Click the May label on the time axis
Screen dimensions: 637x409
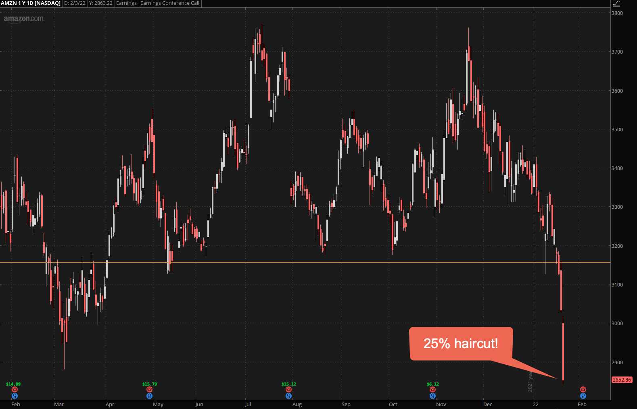(158, 404)
